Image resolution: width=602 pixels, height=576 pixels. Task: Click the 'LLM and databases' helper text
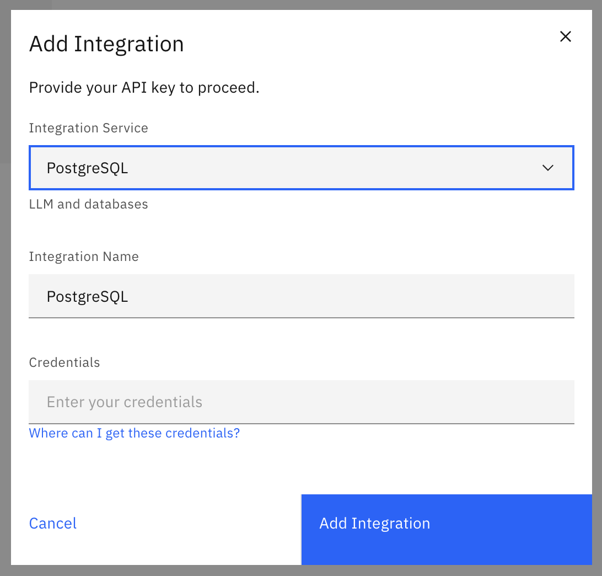pos(88,204)
